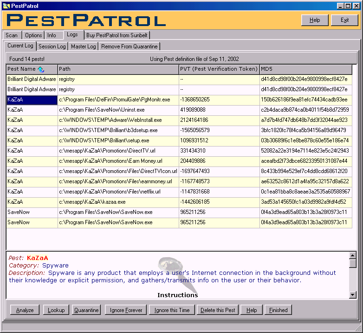The height and width of the screenshot is (333, 363).
Task: Select the first Brilliant Digital Adware row
Action: [179, 80]
